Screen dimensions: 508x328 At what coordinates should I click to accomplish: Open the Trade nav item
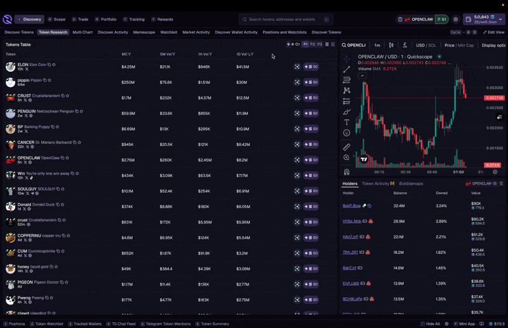[x=80, y=20]
